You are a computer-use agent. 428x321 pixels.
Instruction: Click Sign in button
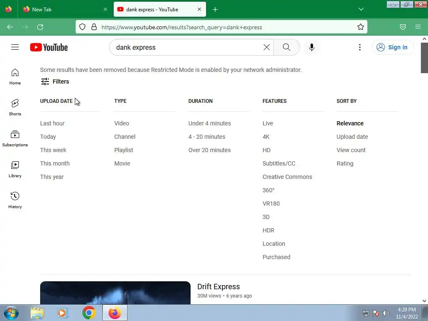point(393,47)
